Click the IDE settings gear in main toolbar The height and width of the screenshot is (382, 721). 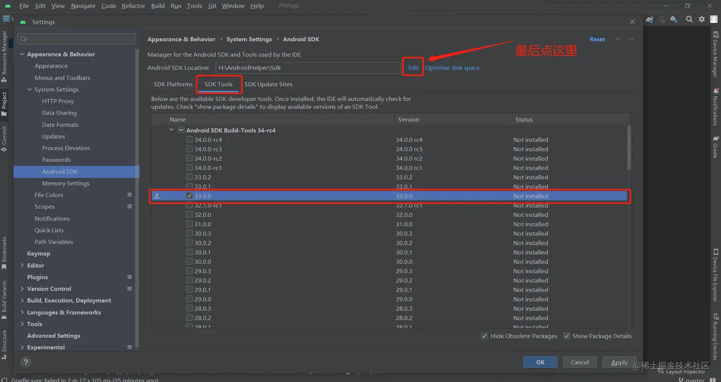(x=701, y=20)
